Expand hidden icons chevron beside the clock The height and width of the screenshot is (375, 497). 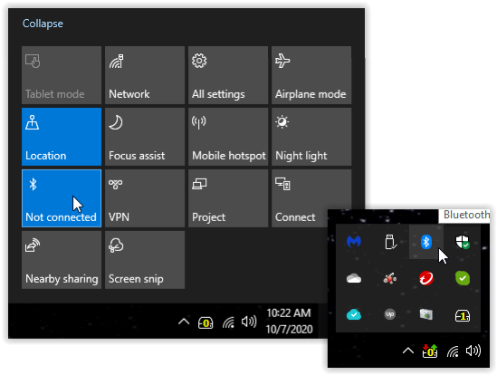pos(184,322)
